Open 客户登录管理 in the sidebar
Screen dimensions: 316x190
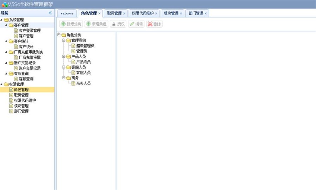tap(29, 31)
